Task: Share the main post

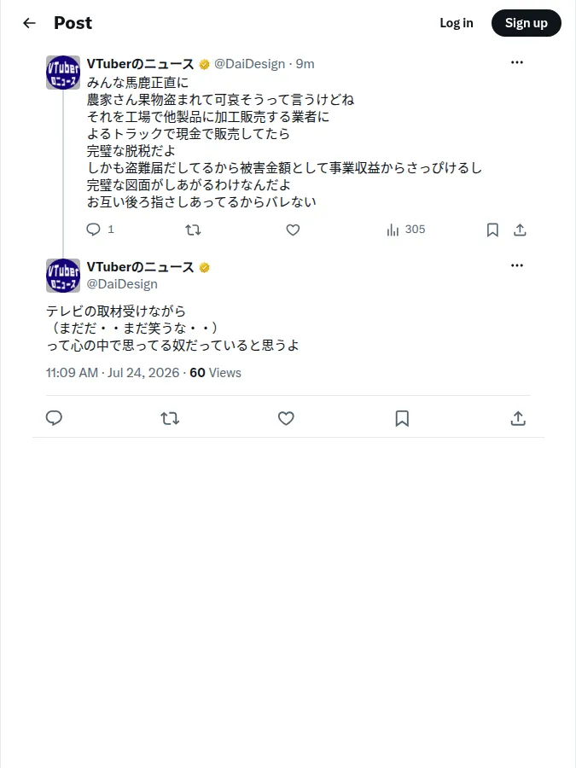Action: [518, 418]
